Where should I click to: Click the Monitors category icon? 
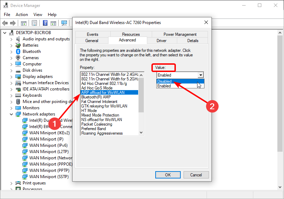coord(18,108)
